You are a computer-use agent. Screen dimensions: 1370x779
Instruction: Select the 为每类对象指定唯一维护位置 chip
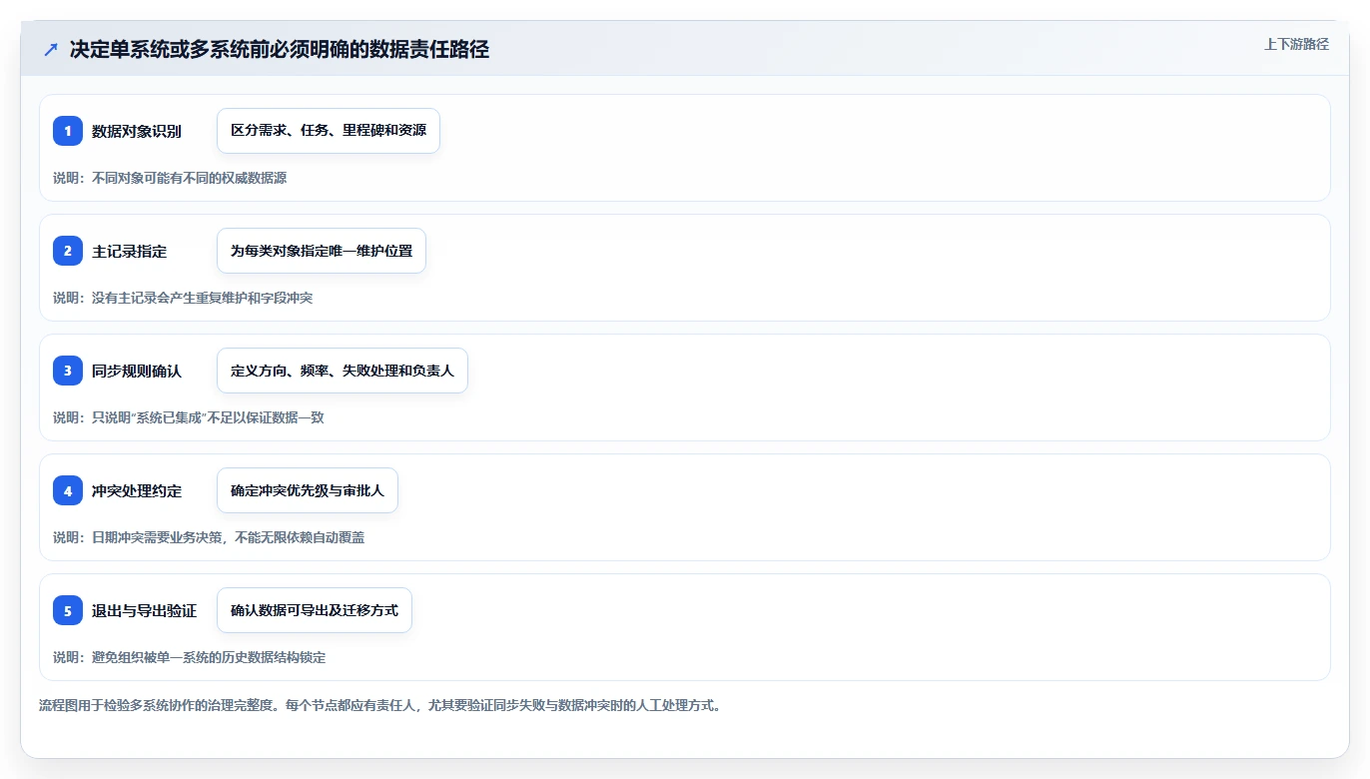click(322, 251)
